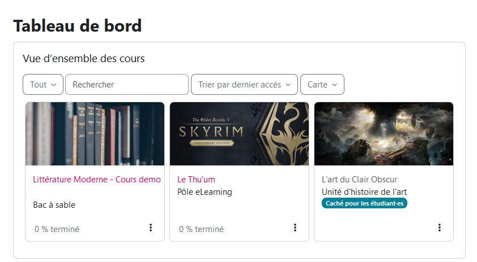Expand the Carte display mode dropdown

pyautogui.click(x=322, y=85)
